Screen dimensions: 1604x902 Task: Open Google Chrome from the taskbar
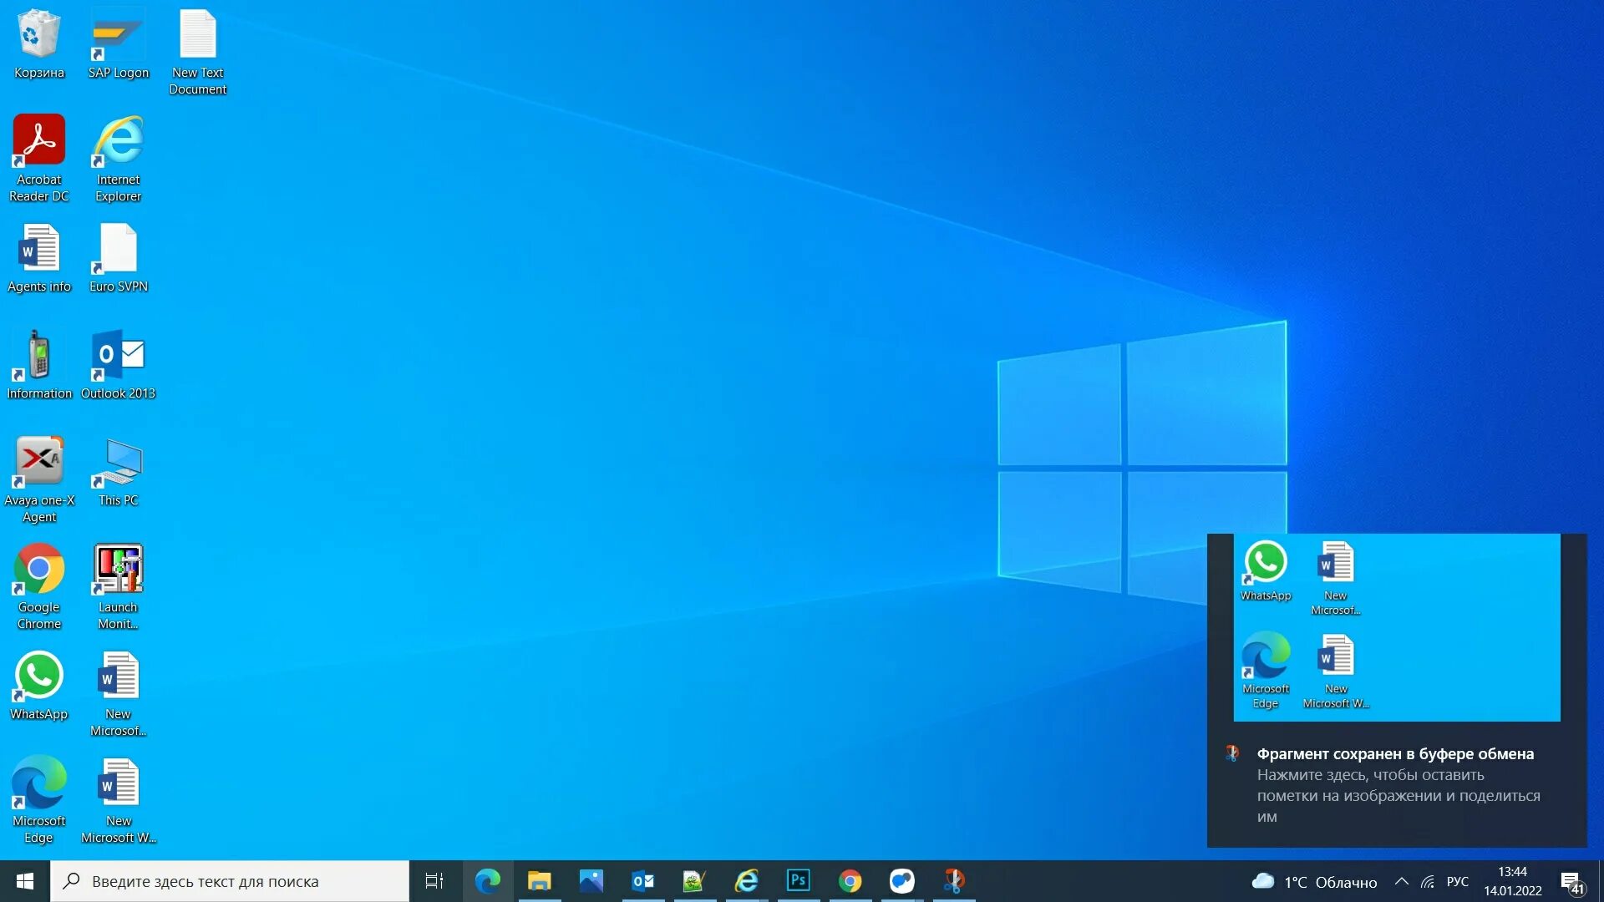(850, 881)
